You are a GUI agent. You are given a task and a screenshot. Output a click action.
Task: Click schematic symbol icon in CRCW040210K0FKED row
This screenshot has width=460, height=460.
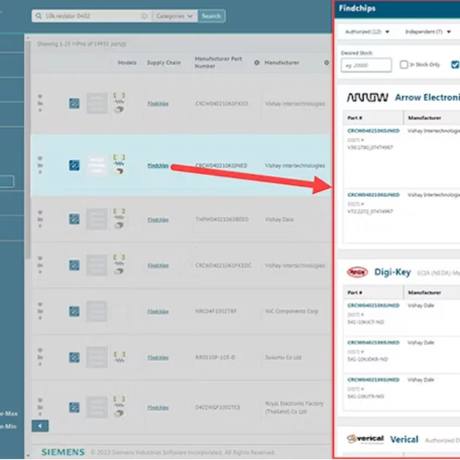coord(119,102)
